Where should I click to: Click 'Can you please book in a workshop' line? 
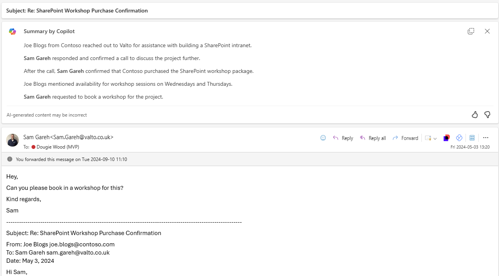(65, 188)
